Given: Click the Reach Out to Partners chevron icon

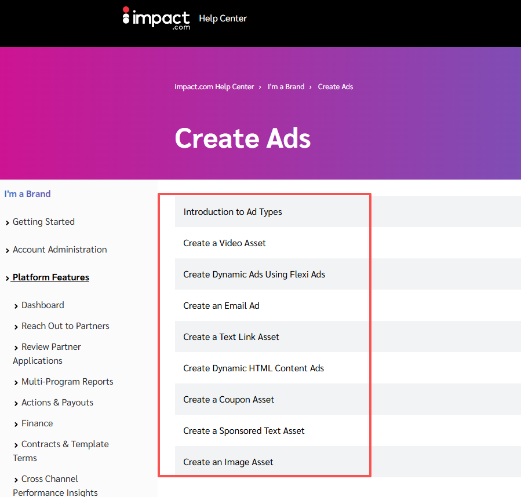Looking at the screenshot, I should (16, 326).
